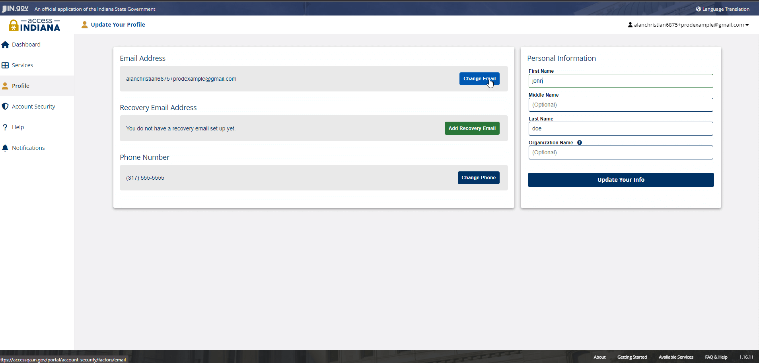
Task: Click the Organization Name text field
Action: click(621, 153)
